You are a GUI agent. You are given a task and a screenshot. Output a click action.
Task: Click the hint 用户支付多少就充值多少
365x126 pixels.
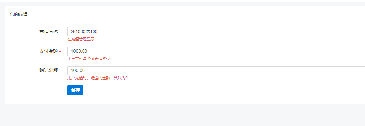[x=88, y=59]
